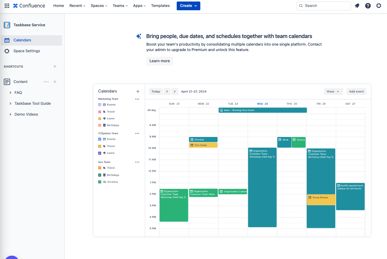
Task: Open the app switcher grid icon
Action: (7, 6)
